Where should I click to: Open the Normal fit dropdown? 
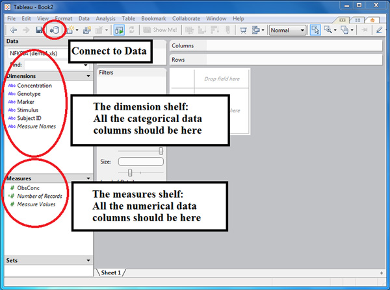point(287,30)
